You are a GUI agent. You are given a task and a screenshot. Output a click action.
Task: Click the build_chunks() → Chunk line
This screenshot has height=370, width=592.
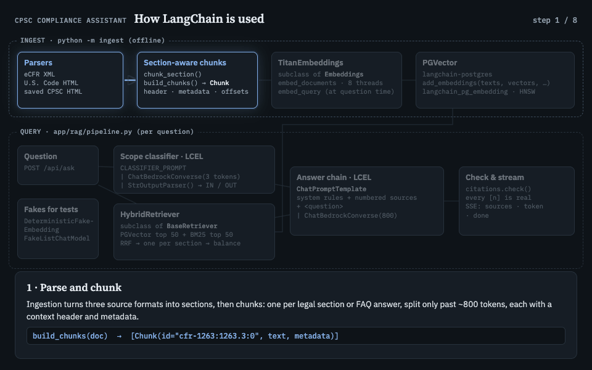click(x=186, y=83)
